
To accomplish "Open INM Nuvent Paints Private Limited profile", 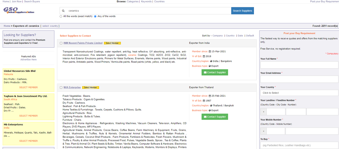I will 83,43.
